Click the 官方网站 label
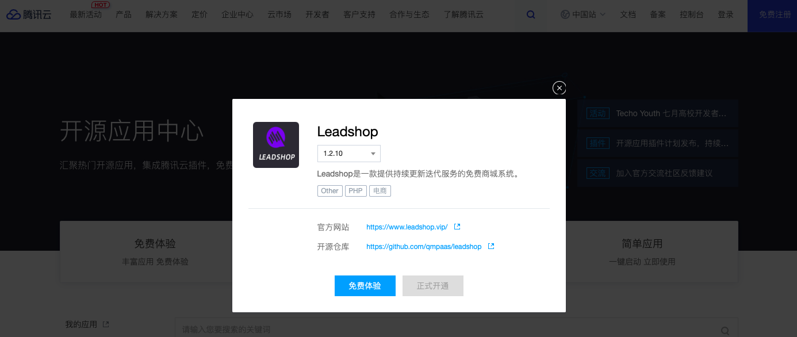797x337 pixels. point(334,227)
